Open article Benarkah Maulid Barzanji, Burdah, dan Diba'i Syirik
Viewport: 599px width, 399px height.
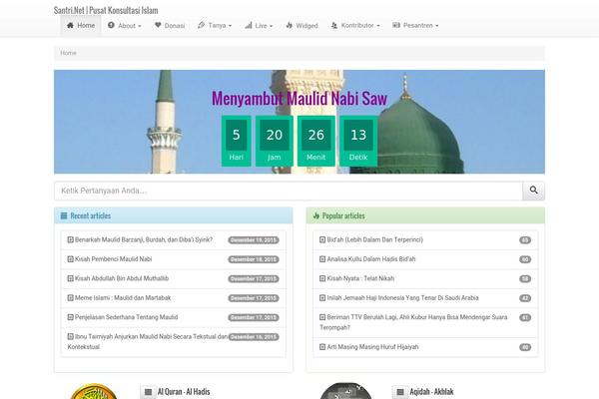tap(144, 239)
